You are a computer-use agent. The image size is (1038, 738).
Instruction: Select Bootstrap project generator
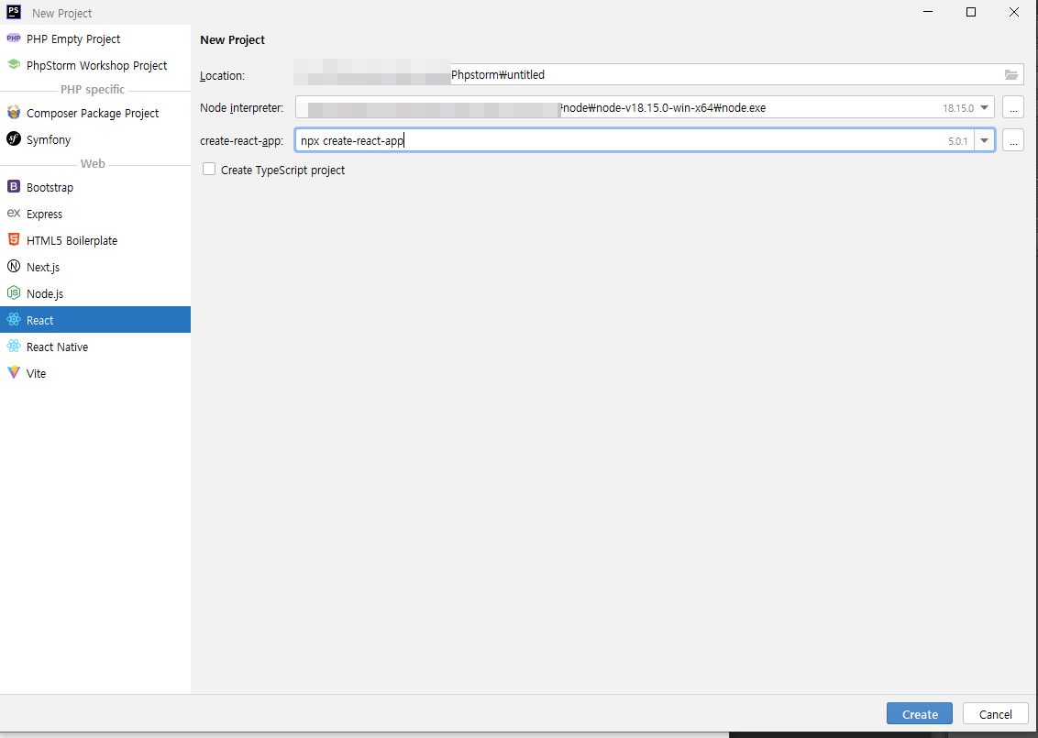(95, 187)
